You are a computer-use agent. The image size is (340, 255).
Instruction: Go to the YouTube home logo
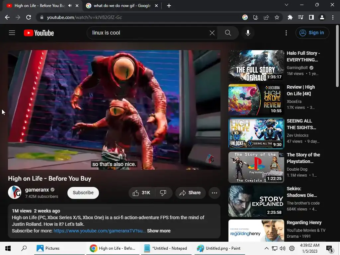click(x=39, y=33)
